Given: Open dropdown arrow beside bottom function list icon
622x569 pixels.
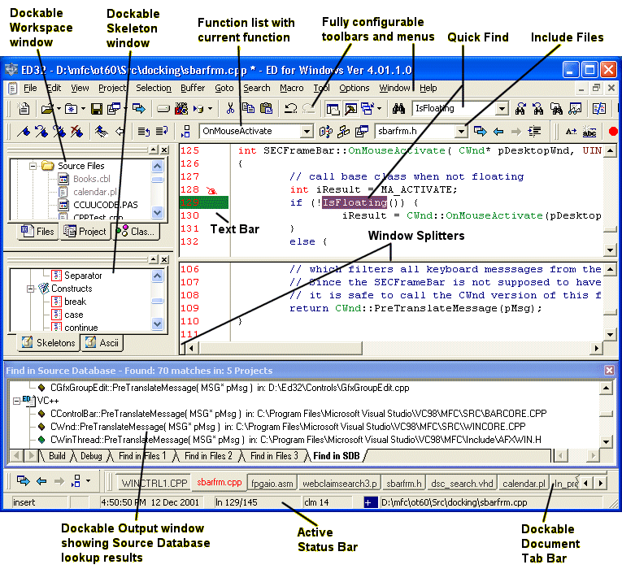Looking at the screenshot, I should coord(88,481).
